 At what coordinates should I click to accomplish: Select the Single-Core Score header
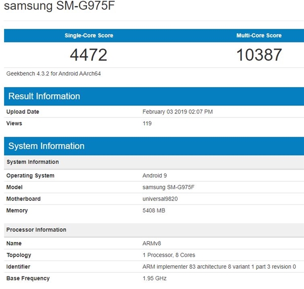point(89,35)
